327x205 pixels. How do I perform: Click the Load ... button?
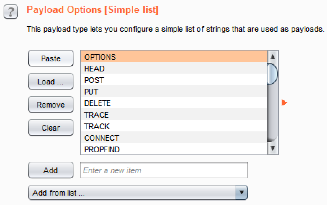(50, 82)
